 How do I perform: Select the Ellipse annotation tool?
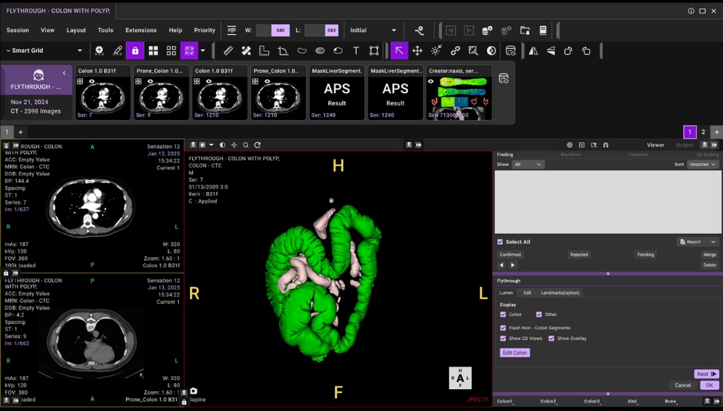(x=319, y=50)
